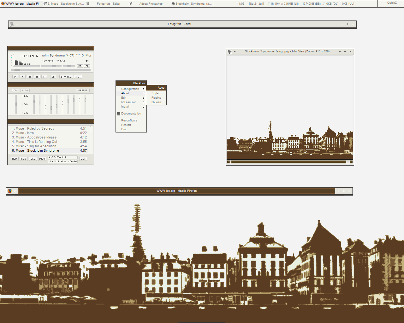Toggle Repeat with the REP button
This screenshot has height=323, width=404.
click(x=78, y=77)
